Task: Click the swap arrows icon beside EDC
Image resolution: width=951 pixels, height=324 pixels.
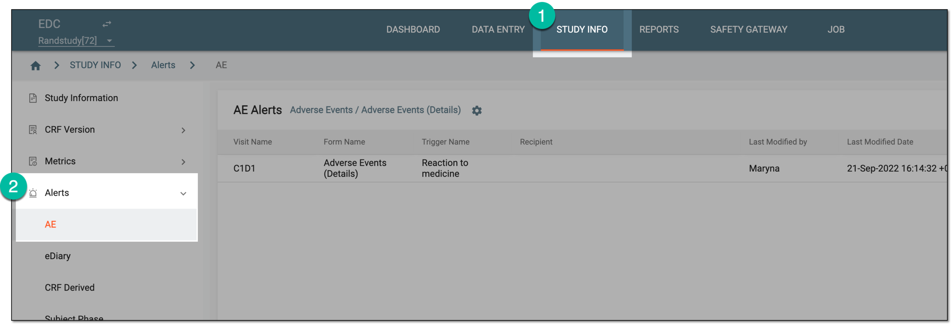Action: (x=107, y=24)
